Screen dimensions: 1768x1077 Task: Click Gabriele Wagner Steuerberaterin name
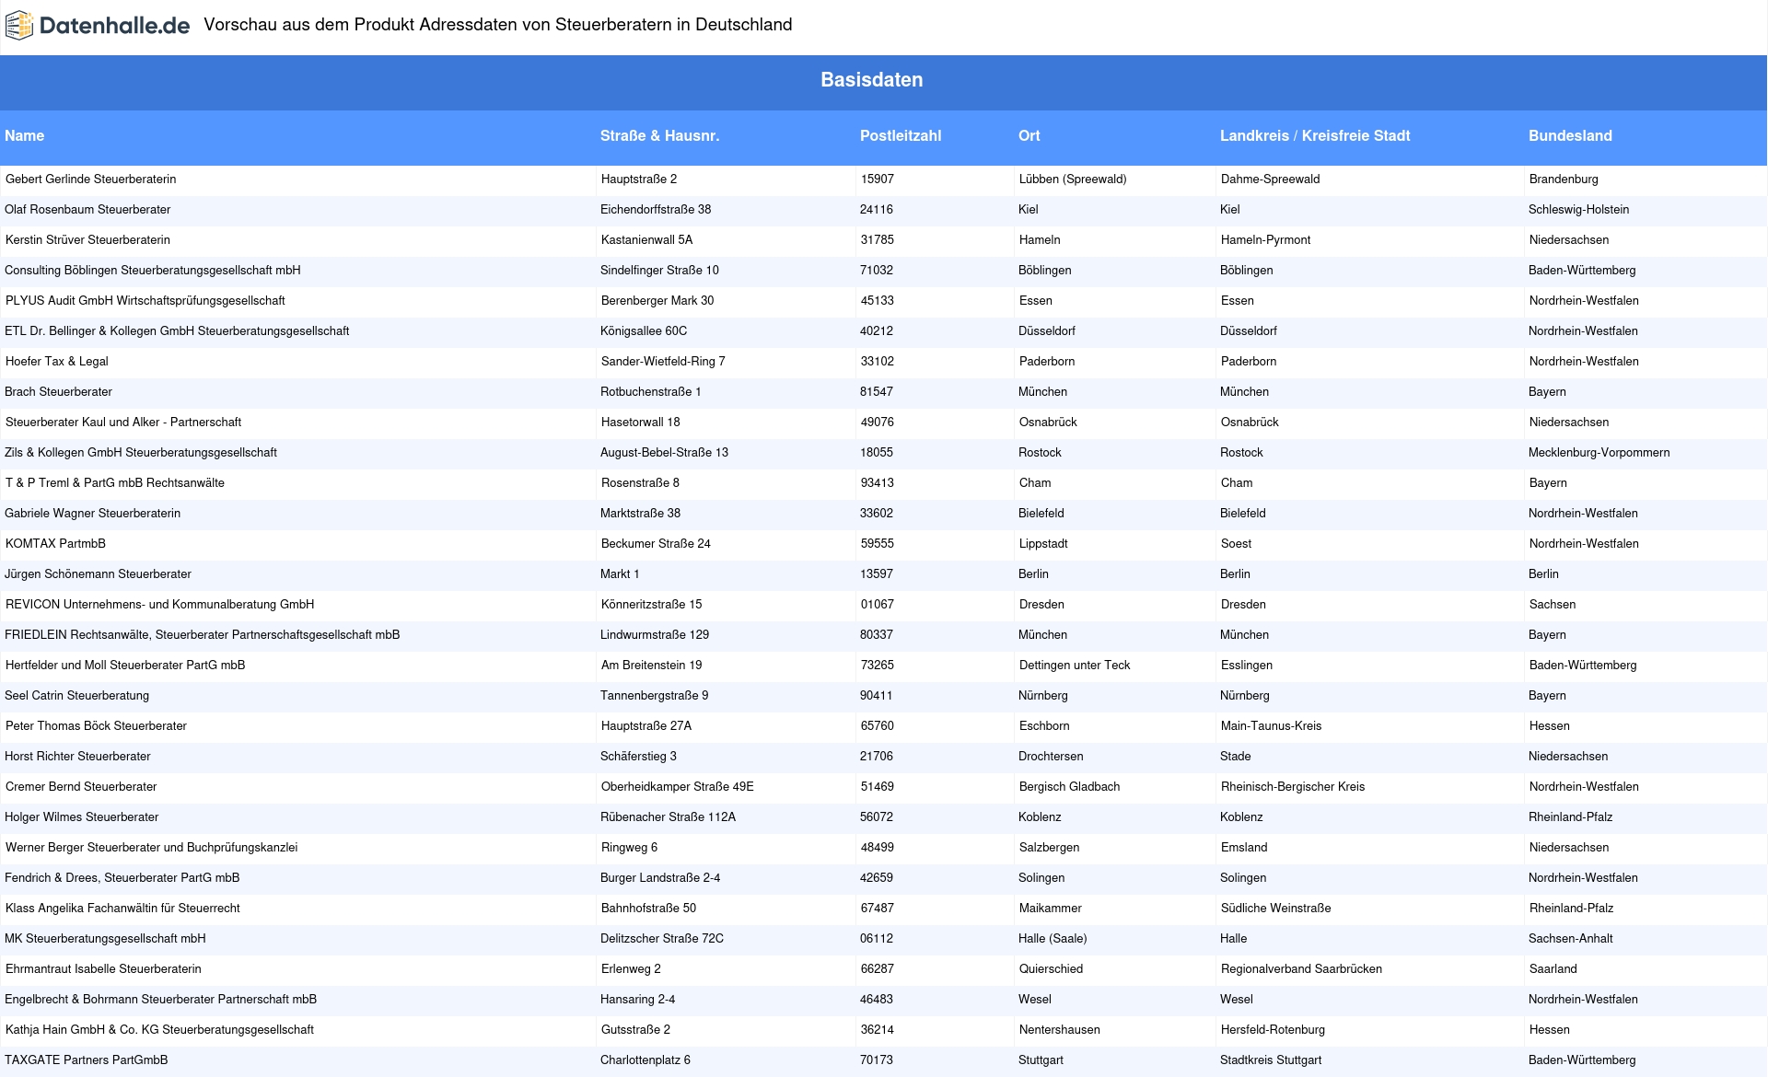92,514
